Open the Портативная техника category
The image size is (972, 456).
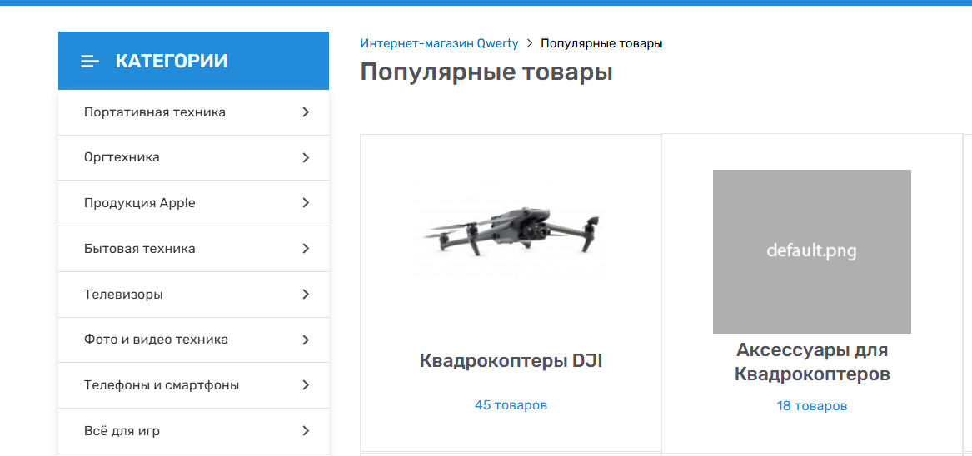click(x=155, y=112)
